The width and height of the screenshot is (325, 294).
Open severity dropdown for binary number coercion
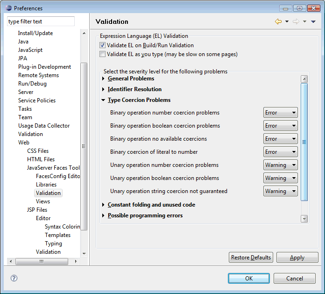click(281, 113)
